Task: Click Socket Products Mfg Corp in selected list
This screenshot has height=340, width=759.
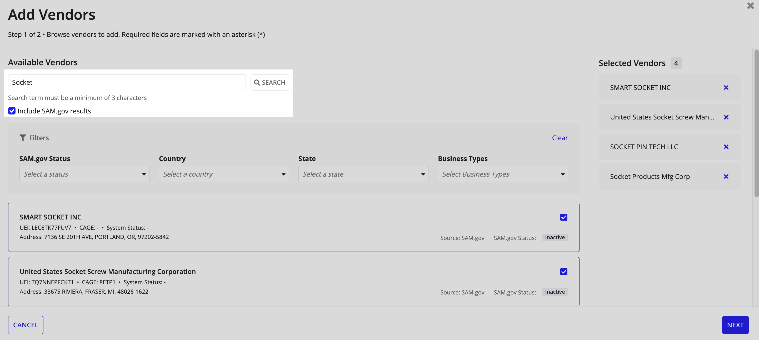Action: pos(650,177)
